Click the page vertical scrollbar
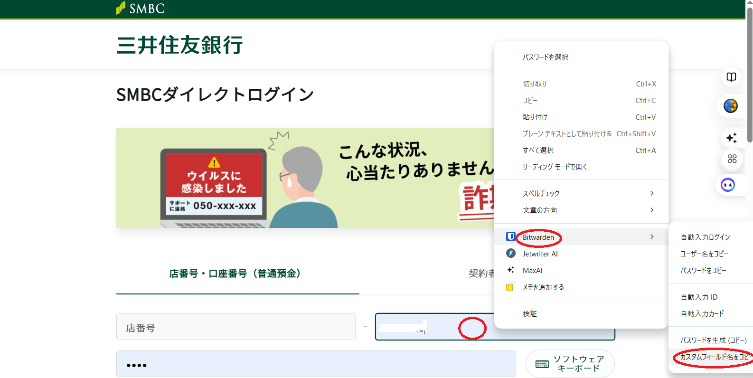 749,76
